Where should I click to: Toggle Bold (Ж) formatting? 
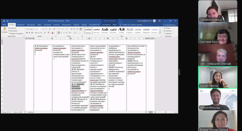click(x=27, y=33)
